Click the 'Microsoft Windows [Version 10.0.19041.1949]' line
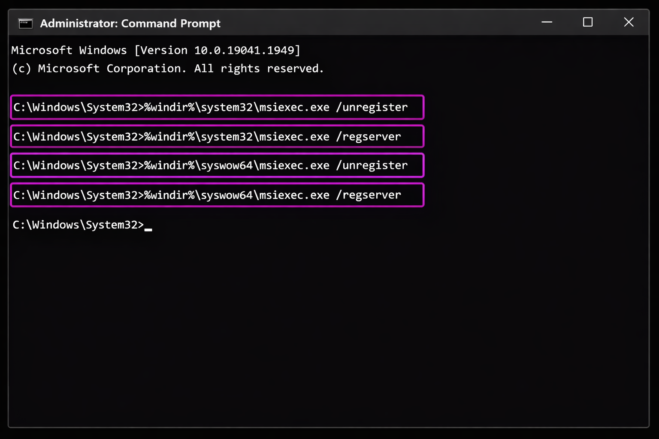The width and height of the screenshot is (659, 439). point(156,50)
